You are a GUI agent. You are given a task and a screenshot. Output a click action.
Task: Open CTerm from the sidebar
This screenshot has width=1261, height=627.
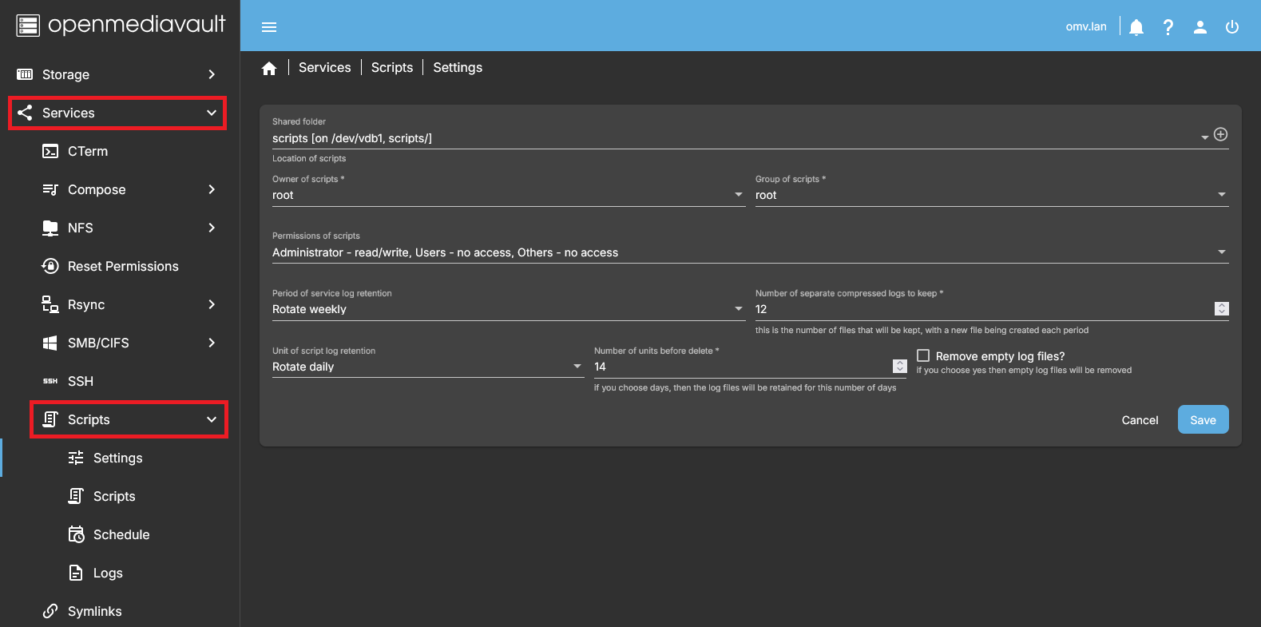(x=88, y=151)
